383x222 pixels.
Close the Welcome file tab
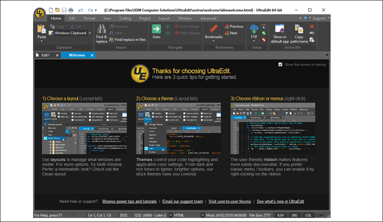point(92,55)
